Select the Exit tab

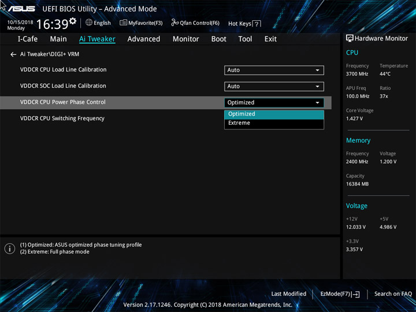[270, 39]
